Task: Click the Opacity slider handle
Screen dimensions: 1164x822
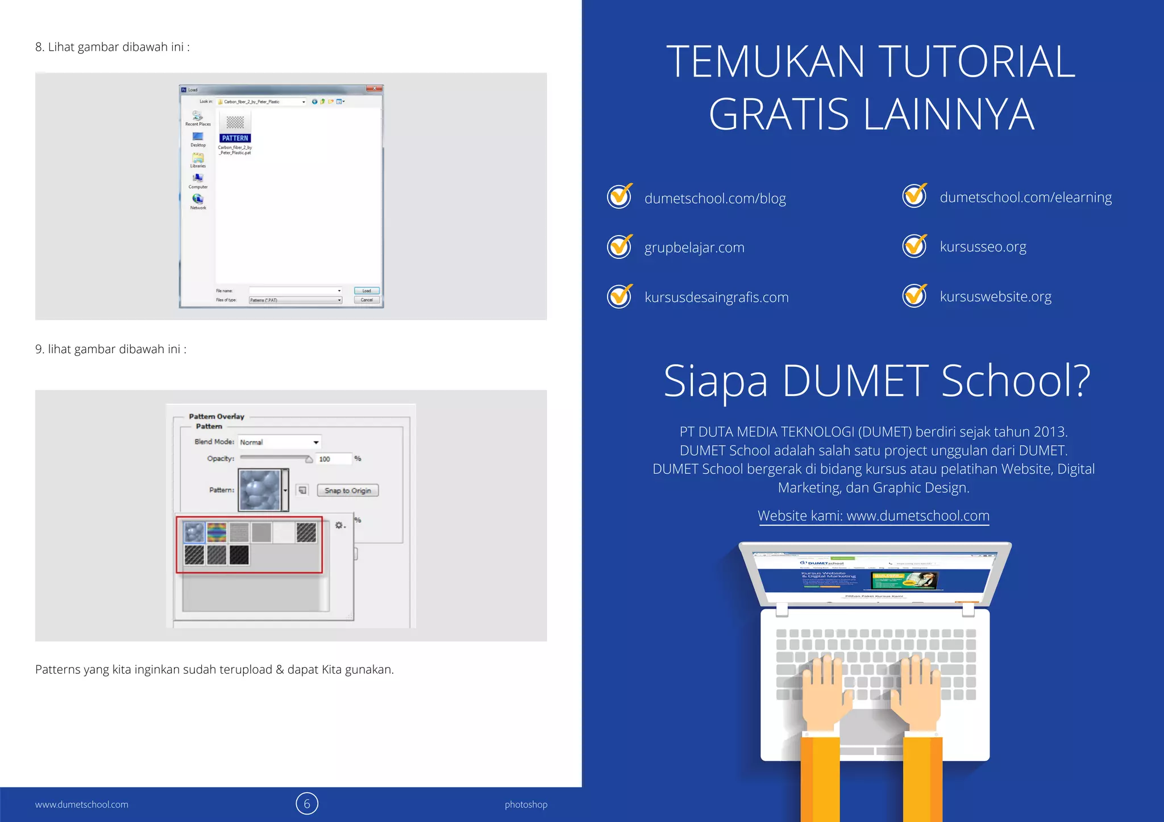Action: point(309,459)
